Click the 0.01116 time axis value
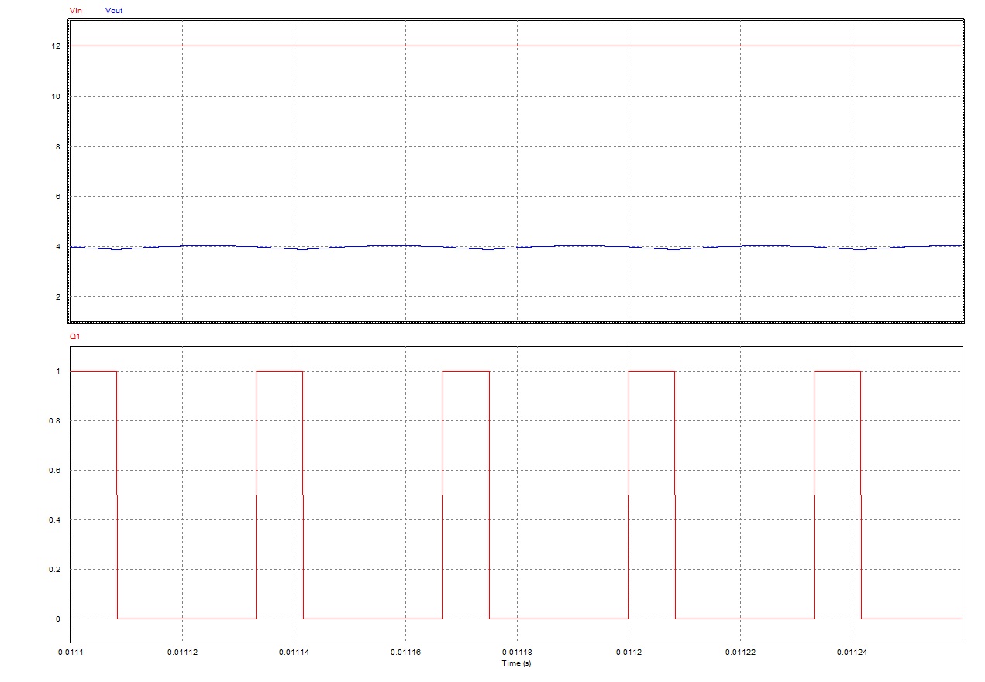985x682 pixels. point(405,653)
